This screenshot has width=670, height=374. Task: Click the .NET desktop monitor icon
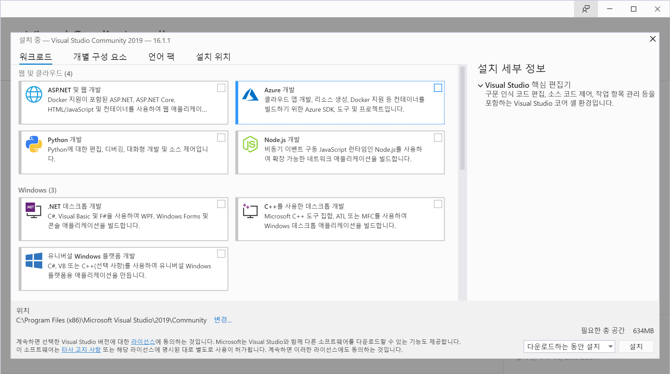[34, 211]
